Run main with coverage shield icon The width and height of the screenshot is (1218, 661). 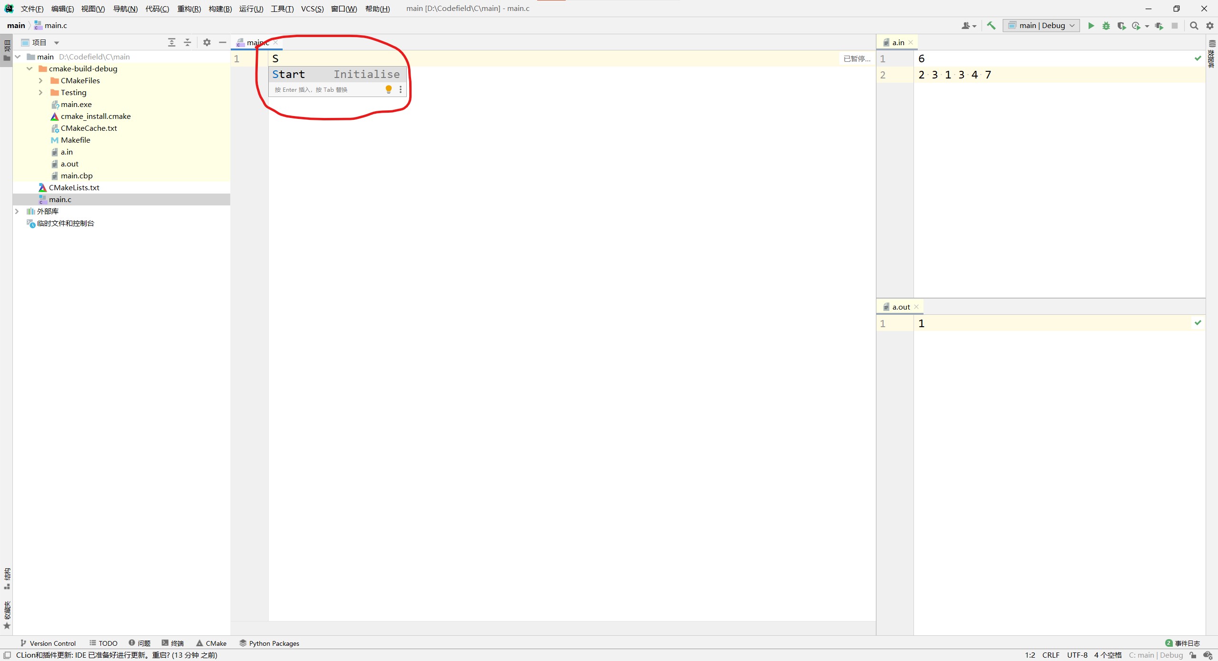[x=1121, y=26]
